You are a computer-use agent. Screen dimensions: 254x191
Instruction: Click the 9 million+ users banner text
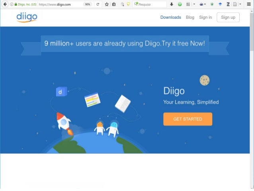coord(125,43)
